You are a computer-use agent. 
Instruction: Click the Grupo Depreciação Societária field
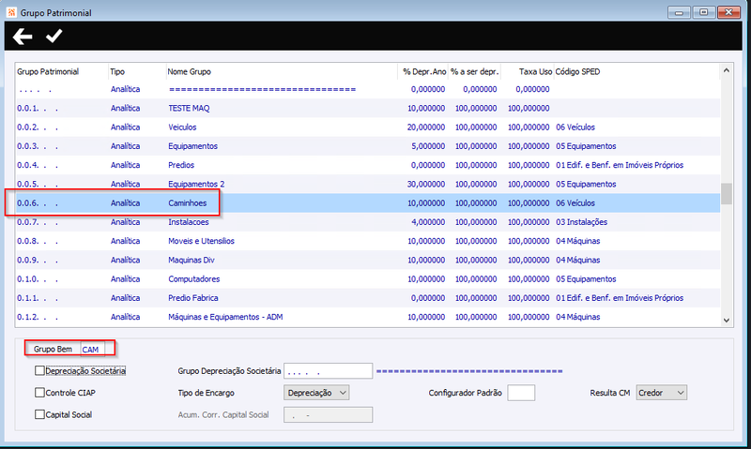click(328, 371)
